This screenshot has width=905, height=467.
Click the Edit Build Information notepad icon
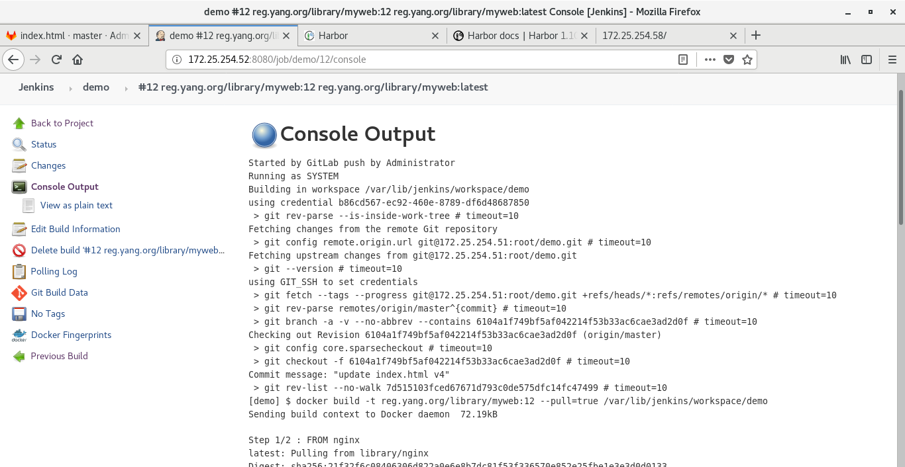coord(19,229)
